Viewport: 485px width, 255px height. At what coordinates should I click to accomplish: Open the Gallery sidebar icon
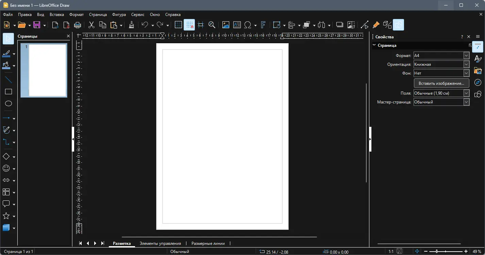click(478, 71)
